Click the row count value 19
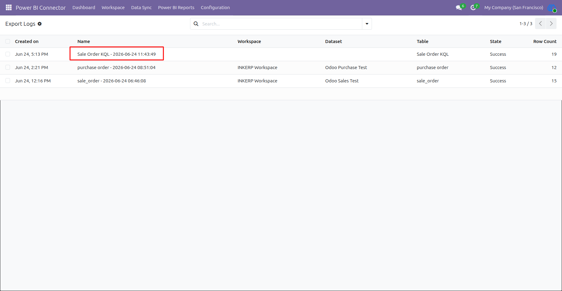 (554, 54)
